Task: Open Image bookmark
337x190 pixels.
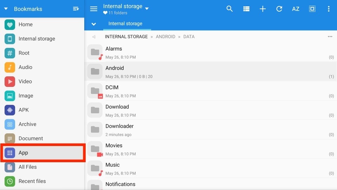Action: (42, 96)
